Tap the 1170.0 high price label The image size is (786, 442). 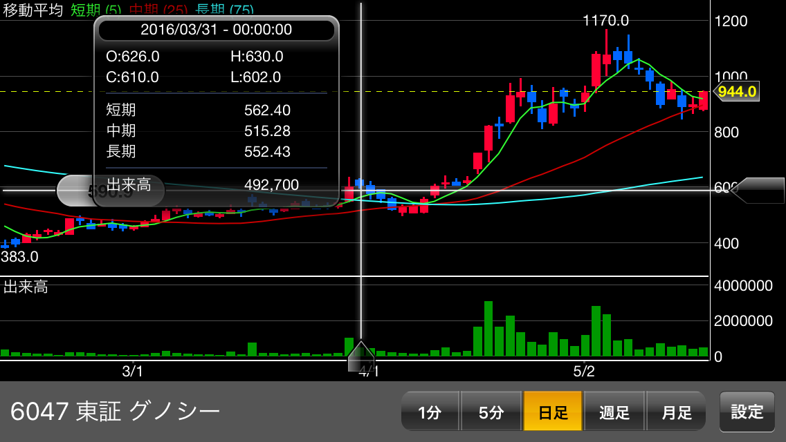[605, 21]
